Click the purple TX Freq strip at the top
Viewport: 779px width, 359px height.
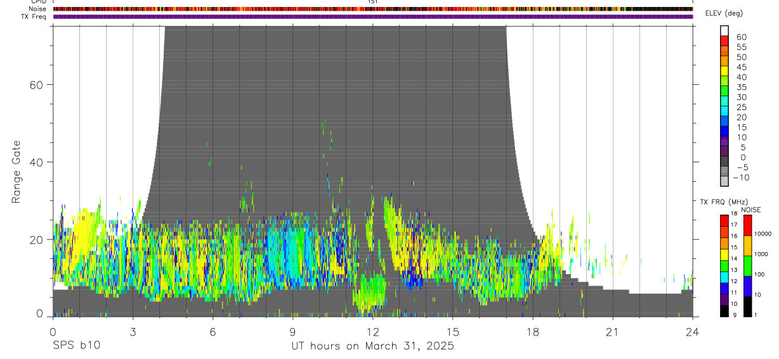[372, 16]
